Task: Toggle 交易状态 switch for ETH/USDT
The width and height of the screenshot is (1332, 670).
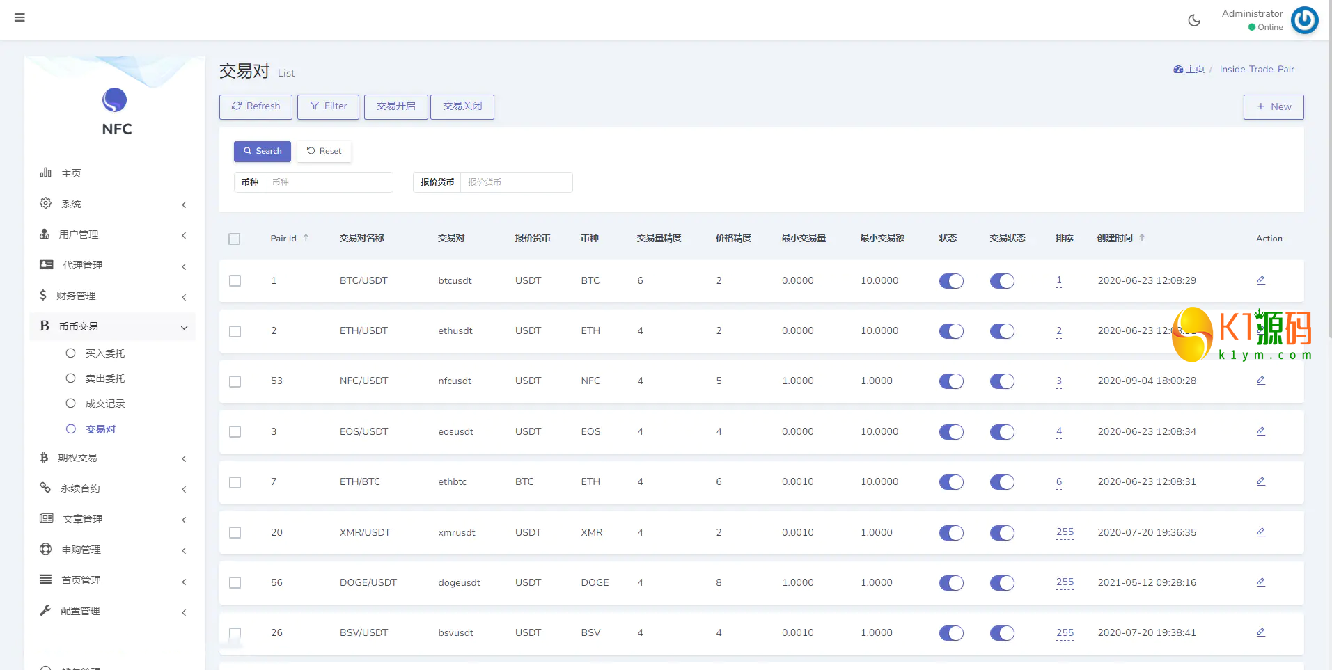Action: [x=1002, y=331]
